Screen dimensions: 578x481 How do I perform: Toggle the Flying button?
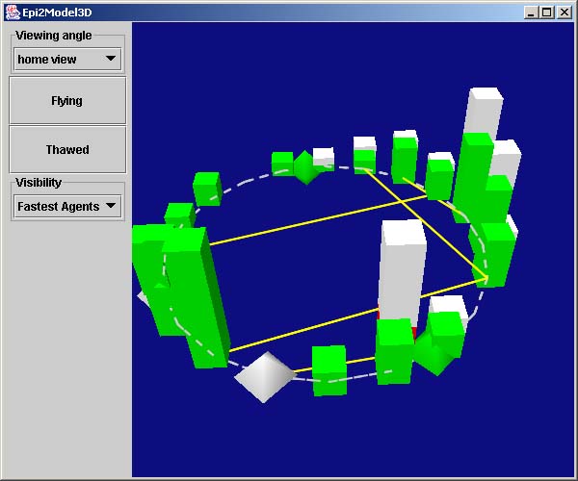tap(67, 100)
